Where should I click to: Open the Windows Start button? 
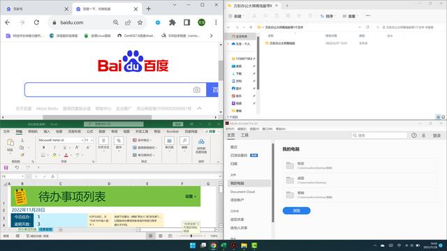(x=193, y=245)
